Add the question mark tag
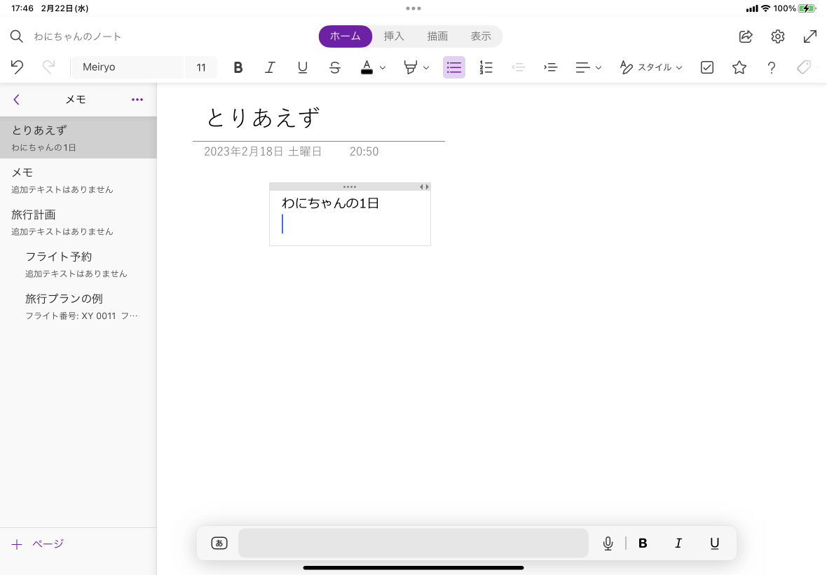827x575 pixels. click(x=772, y=67)
